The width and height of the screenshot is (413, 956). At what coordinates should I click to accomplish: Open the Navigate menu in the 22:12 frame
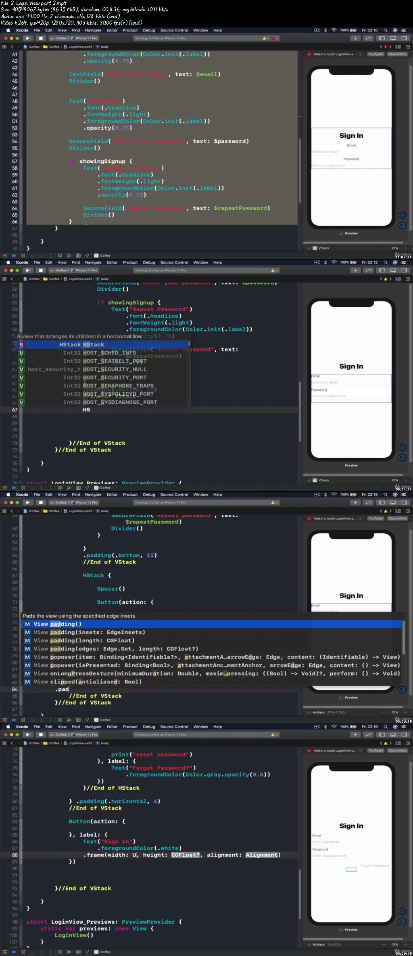[93, 262]
